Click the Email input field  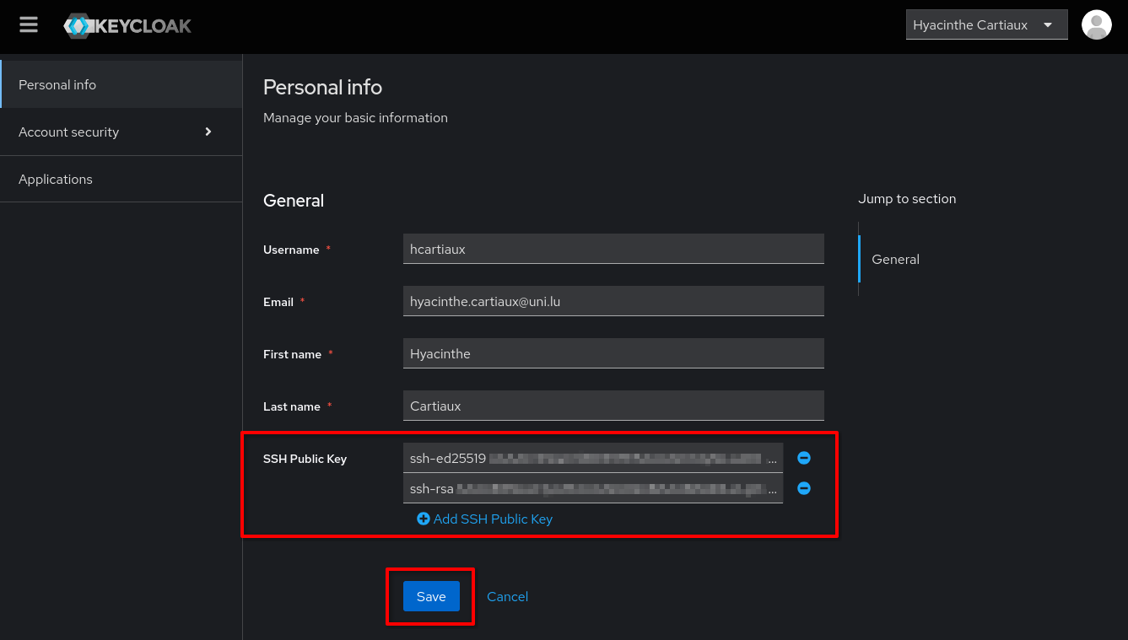613,301
